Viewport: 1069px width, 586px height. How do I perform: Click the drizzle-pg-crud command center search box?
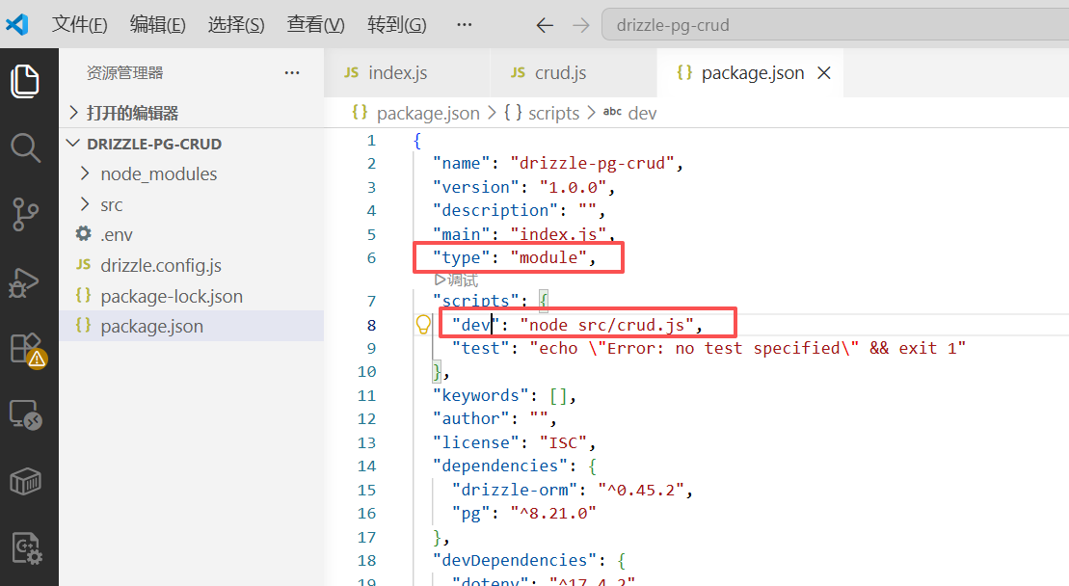point(835,25)
